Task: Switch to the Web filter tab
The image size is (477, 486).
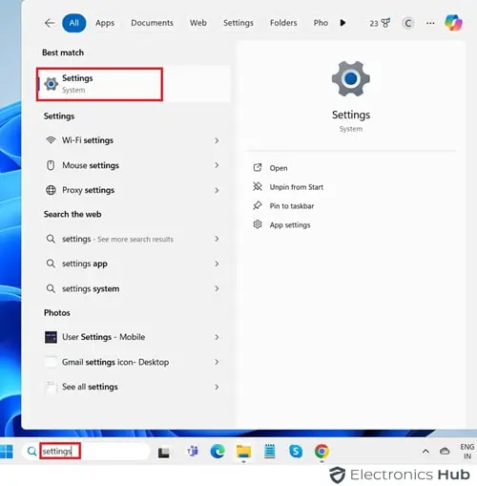Action: [198, 23]
